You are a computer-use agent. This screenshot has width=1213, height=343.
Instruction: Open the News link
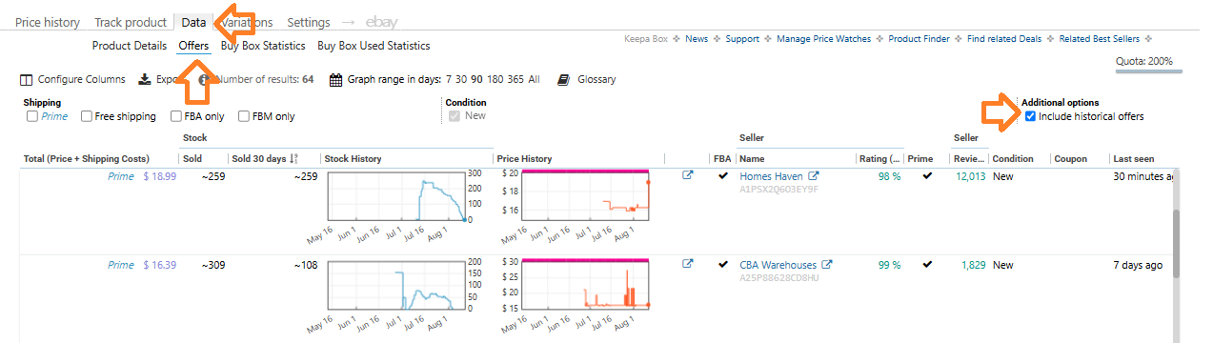[x=697, y=39]
